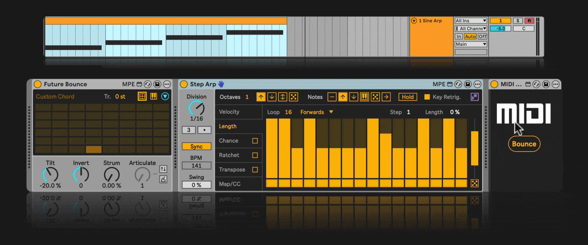Viewport: 588px width, 245px height.
Task: Turn off the Step Arp device power
Action: pyautogui.click(x=184, y=84)
